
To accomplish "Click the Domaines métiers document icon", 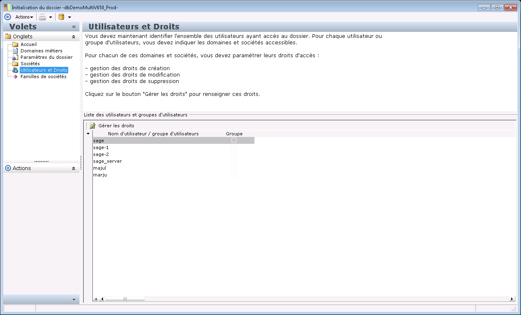I will tap(15, 51).
